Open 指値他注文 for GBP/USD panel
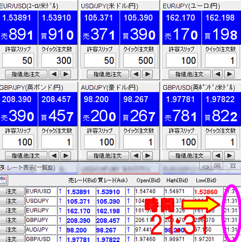Viewport: 241px width, 242px height. 190,156
